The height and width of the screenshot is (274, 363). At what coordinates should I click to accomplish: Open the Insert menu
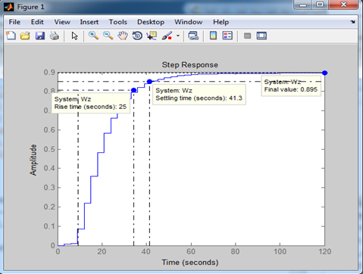click(89, 22)
